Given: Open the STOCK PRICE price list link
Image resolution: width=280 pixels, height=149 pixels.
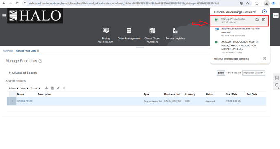Looking at the screenshot, I should click(25, 101).
